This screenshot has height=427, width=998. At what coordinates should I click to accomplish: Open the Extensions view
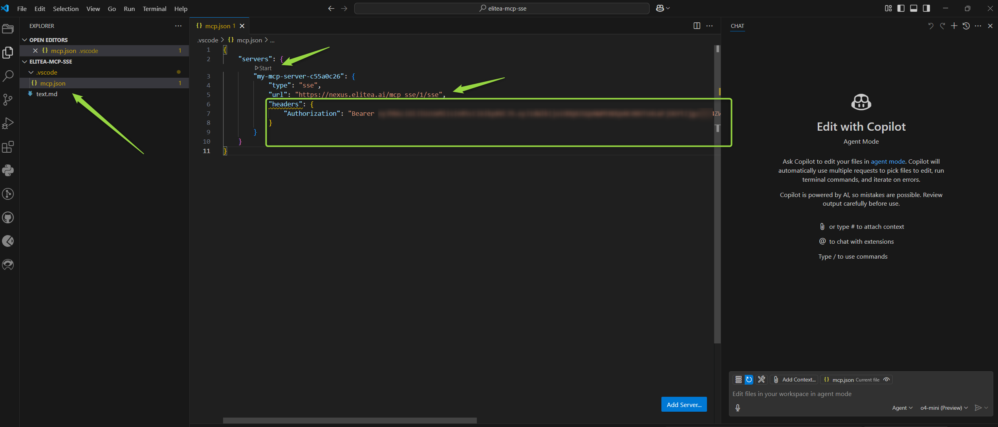[8, 147]
